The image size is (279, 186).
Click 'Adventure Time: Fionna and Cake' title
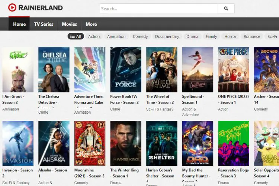tap(89, 101)
